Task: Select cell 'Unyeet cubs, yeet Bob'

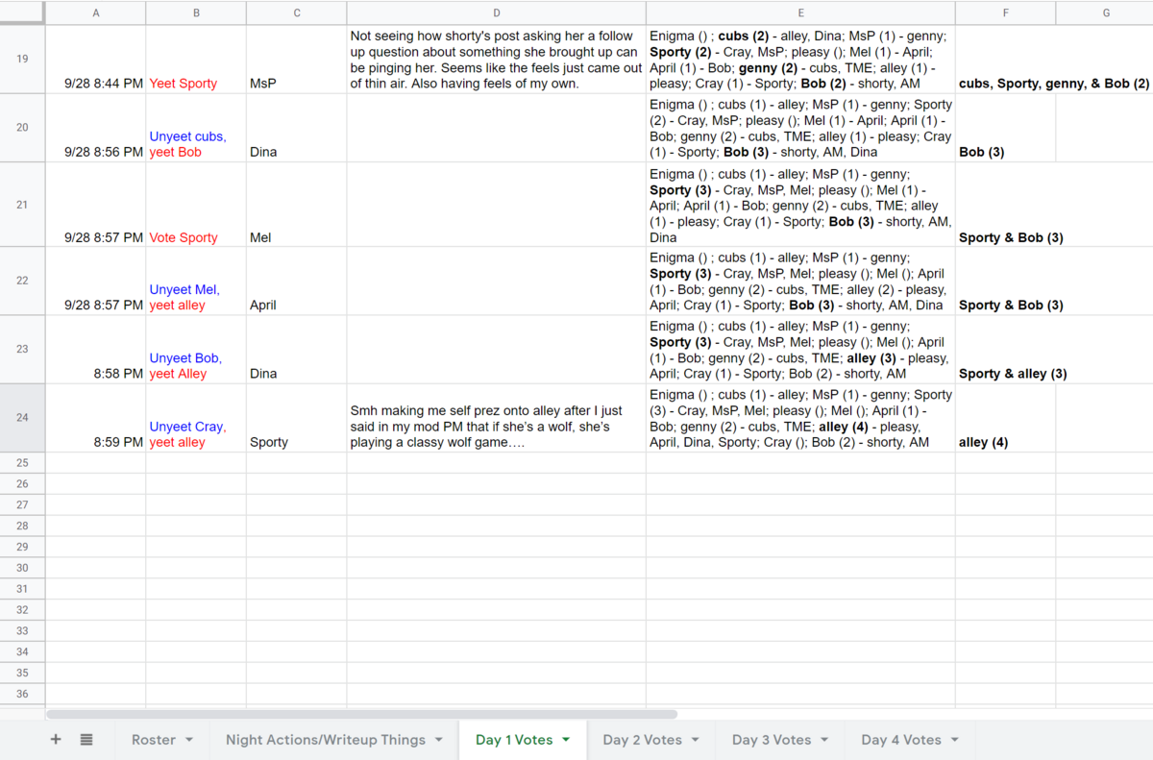Action: pyautogui.click(x=196, y=128)
